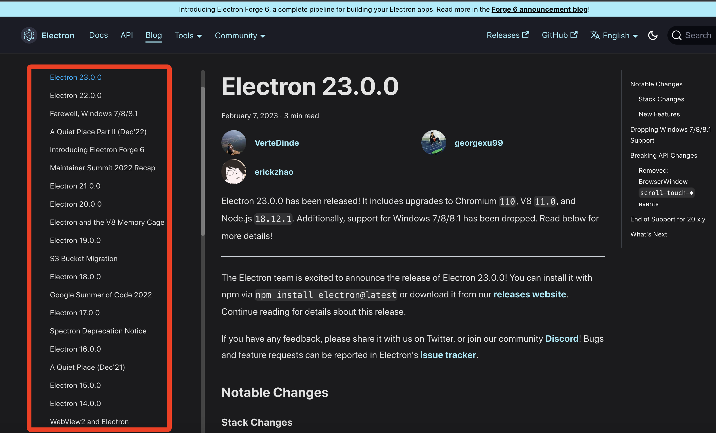The height and width of the screenshot is (433, 716).
Task: Open Electron 19.0.0 post in sidebar
Action: [x=75, y=240]
